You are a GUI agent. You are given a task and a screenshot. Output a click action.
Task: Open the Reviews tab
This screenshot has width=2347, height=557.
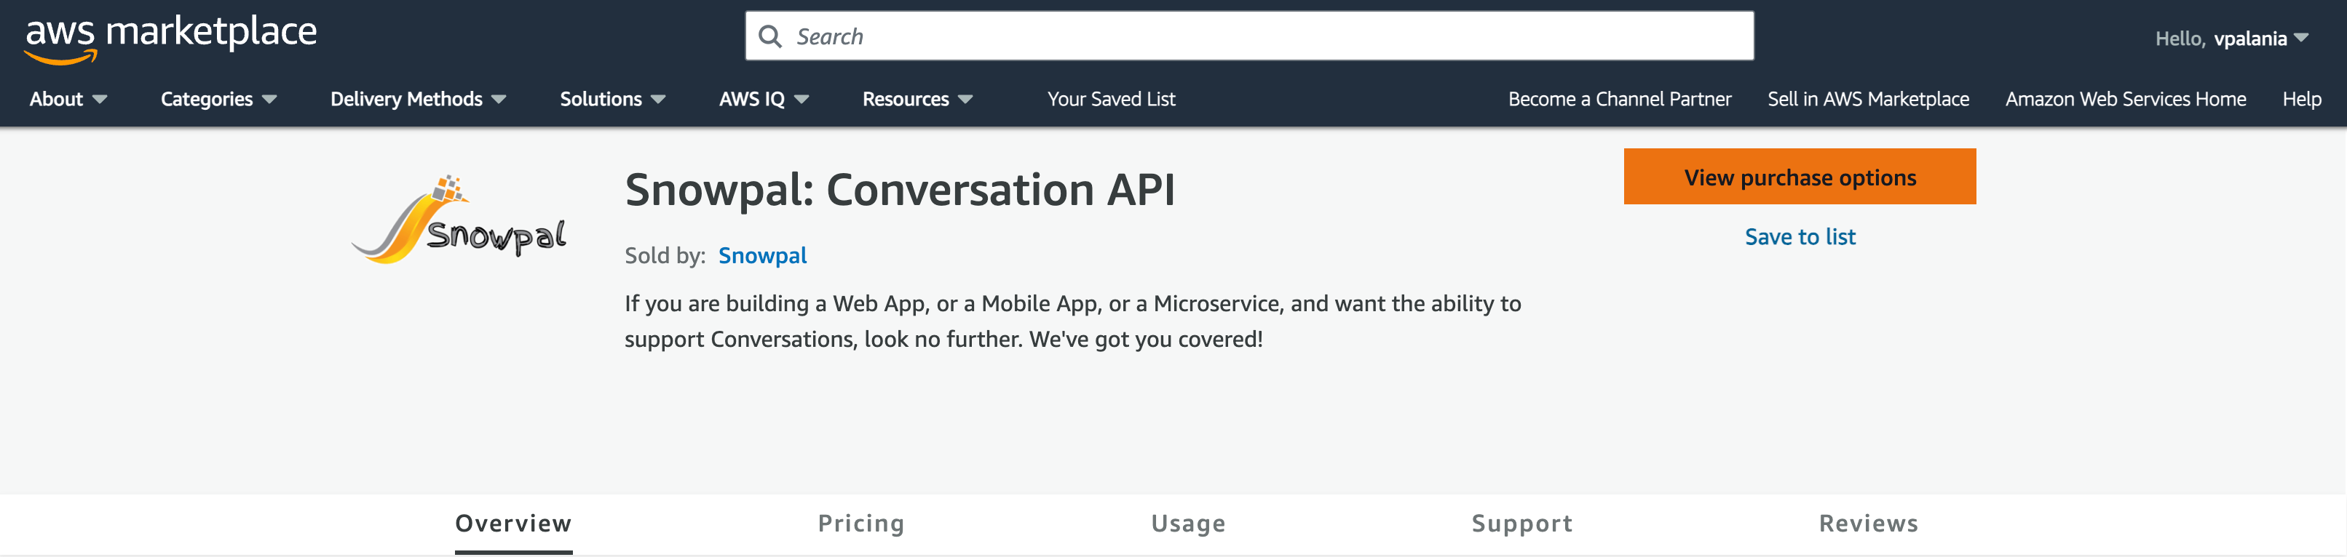pyautogui.click(x=1869, y=524)
